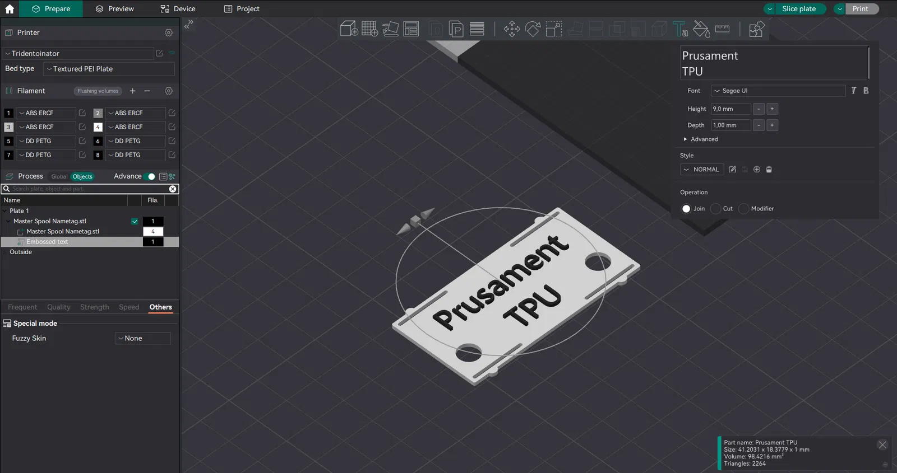
Task: Open the Bed type dropdown
Action: (x=109, y=69)
